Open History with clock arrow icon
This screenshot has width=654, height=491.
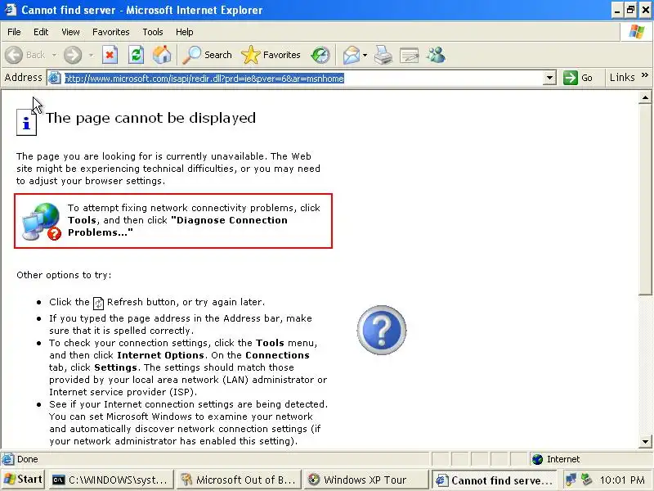(x=320, y=55)
